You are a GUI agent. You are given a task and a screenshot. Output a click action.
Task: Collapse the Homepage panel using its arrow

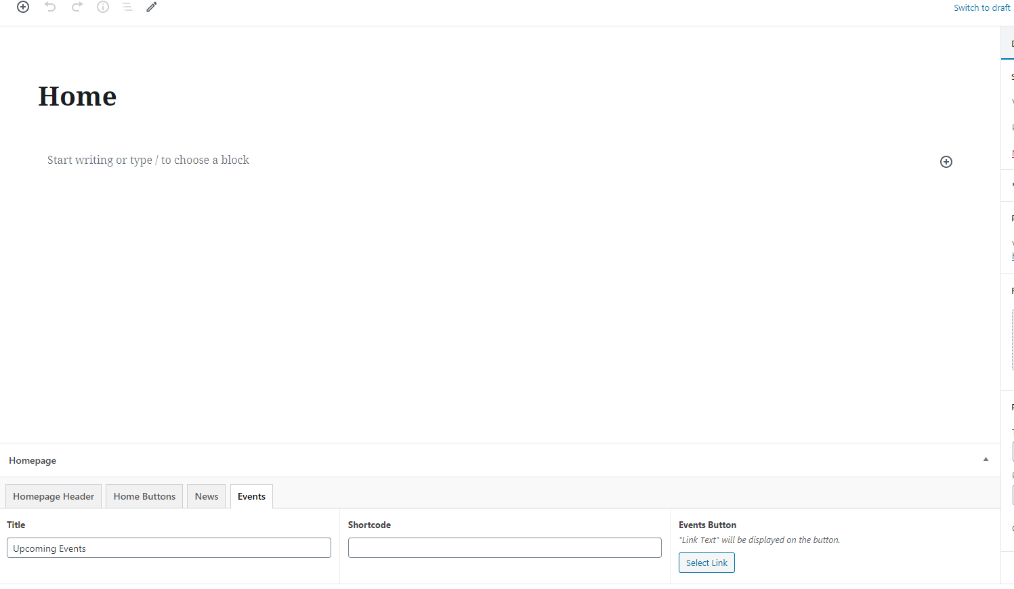(986, 460)
